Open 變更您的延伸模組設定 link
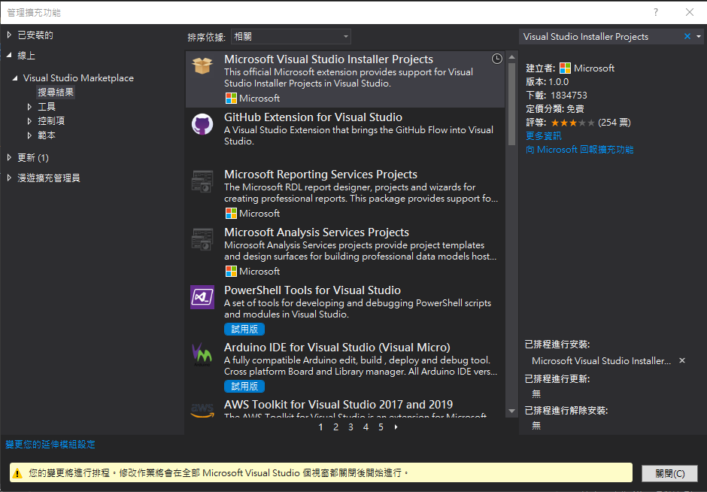The width and height of the screenshot is (707, 492). tap(50, 444)
